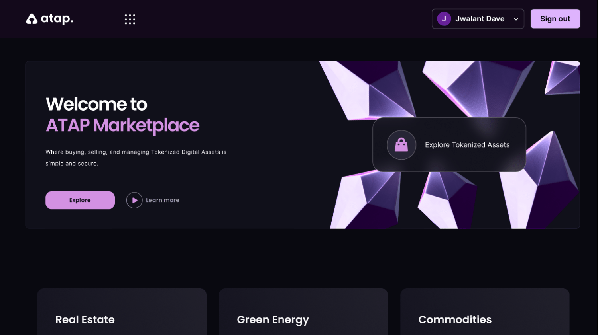
Task: Open the apps grid menu
Action: tap(130, 19)
